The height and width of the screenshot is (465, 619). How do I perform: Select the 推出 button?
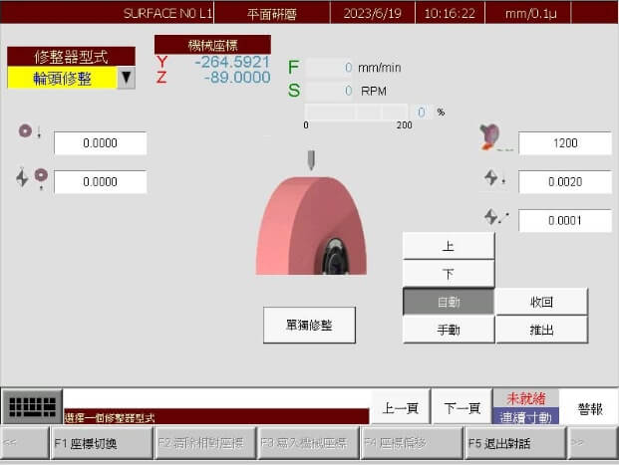point(541,330)
